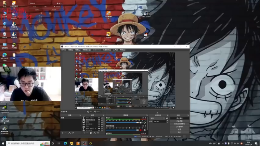The image size is (260, 146).
Task: Open 文件(F) menu in OBS
Action: tap(64, 50)
